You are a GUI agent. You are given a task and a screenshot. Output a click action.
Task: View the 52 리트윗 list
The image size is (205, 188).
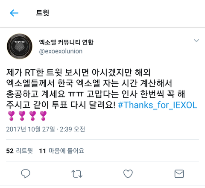tap(20, 151)
